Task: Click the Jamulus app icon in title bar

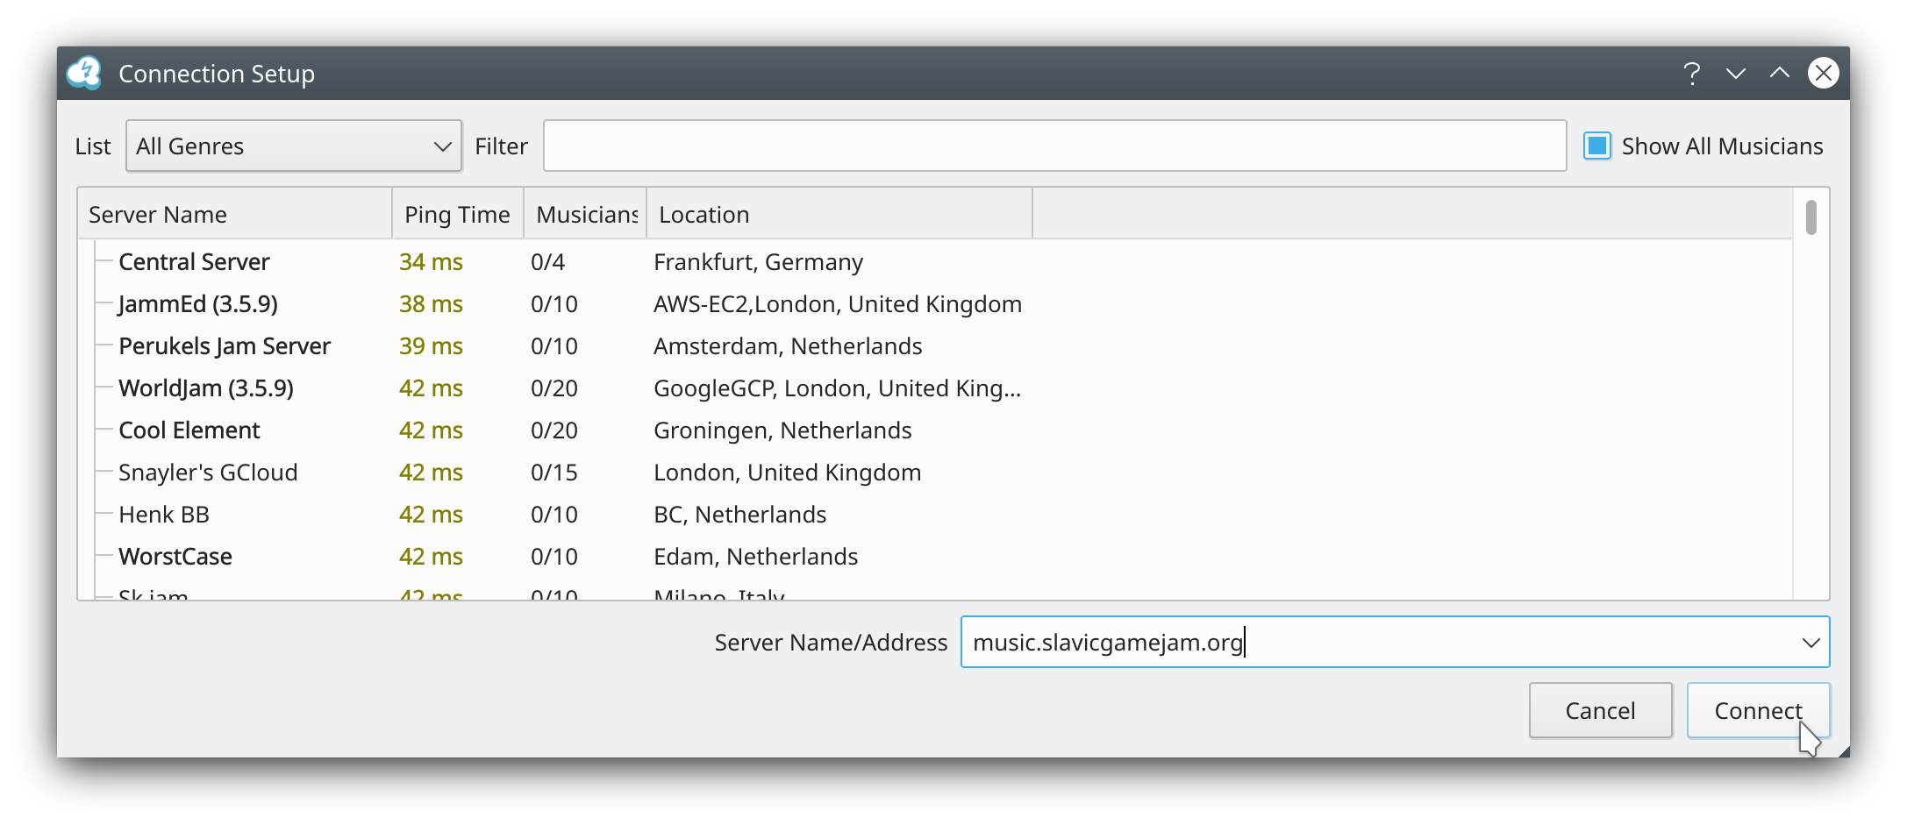Action: pyautogui.click(x=85, y=74)
